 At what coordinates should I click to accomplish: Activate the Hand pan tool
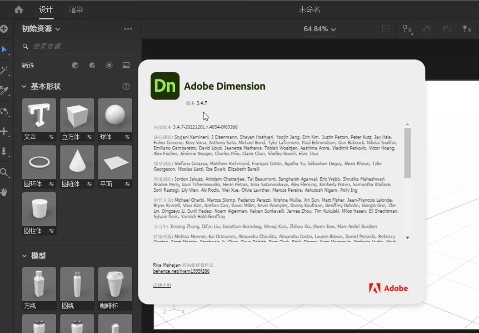coord(5,192)
